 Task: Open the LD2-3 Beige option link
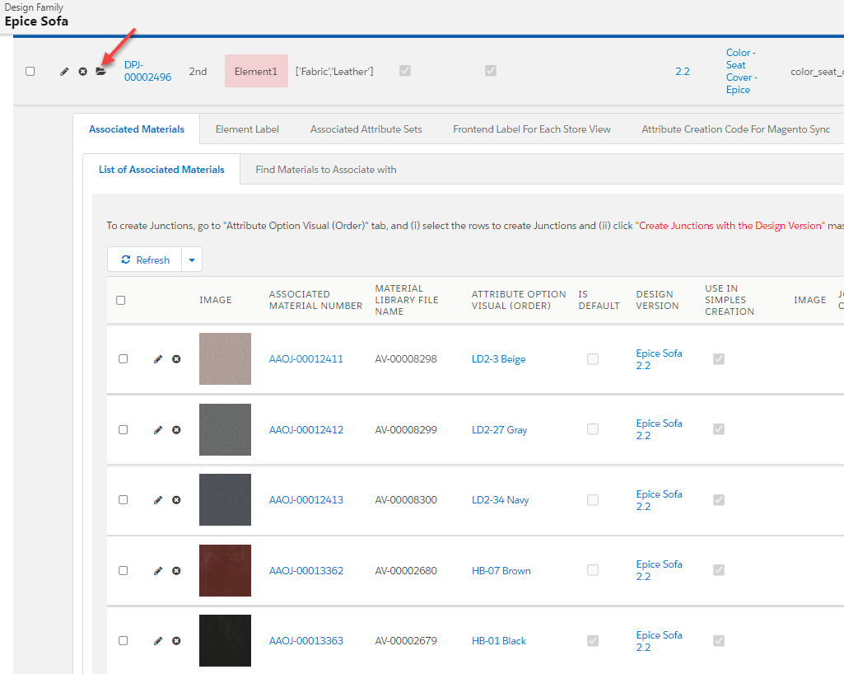coord(498,358)
